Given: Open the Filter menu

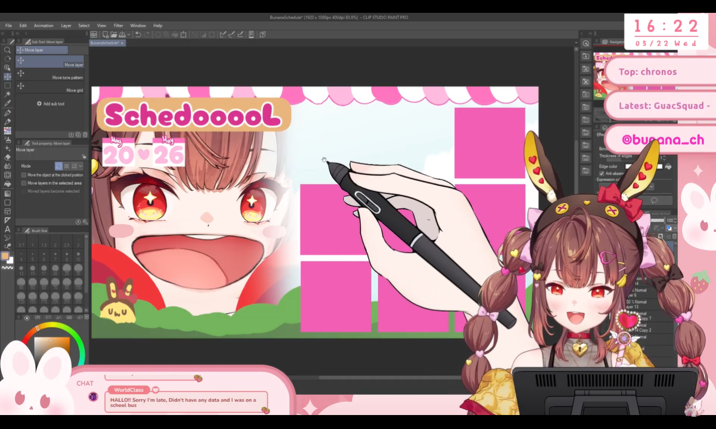Looking at the screenshot, I should coord(119,26).
